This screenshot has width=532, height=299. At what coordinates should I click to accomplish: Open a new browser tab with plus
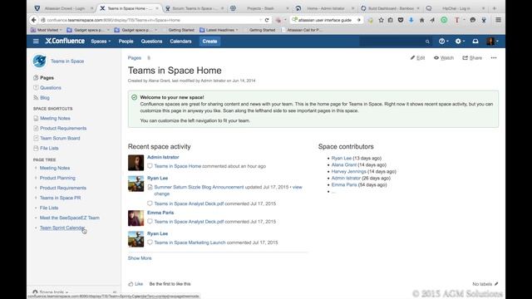click(494, 8)
